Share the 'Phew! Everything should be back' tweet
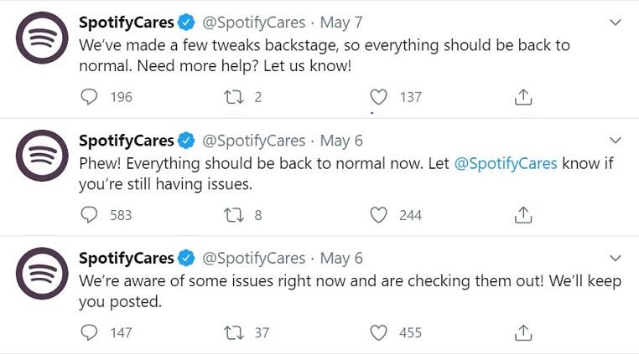 (x=523, y=215)
